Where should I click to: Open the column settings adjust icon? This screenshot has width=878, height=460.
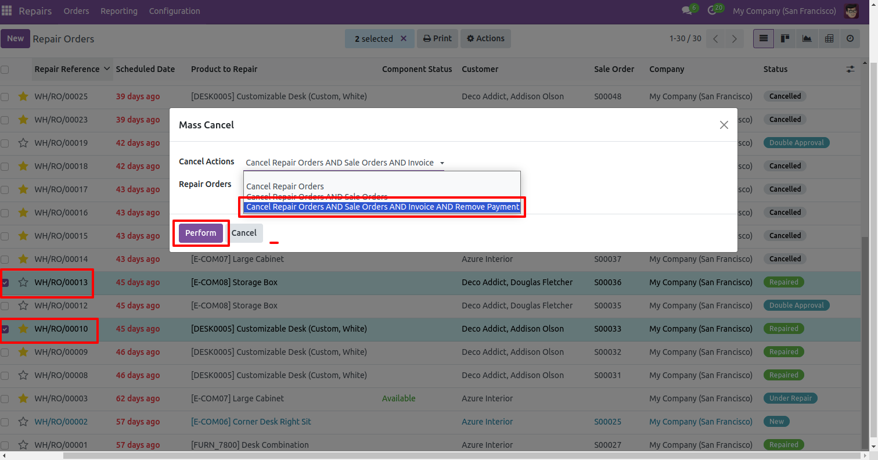click(x=850, y=69)
